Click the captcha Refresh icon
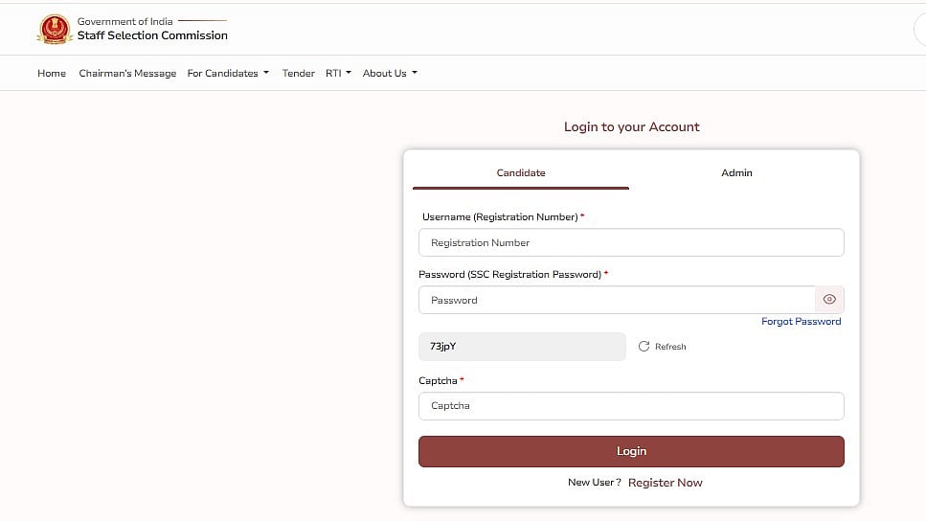926x521 pixels. pyautogui.click(x=644, y=347)
